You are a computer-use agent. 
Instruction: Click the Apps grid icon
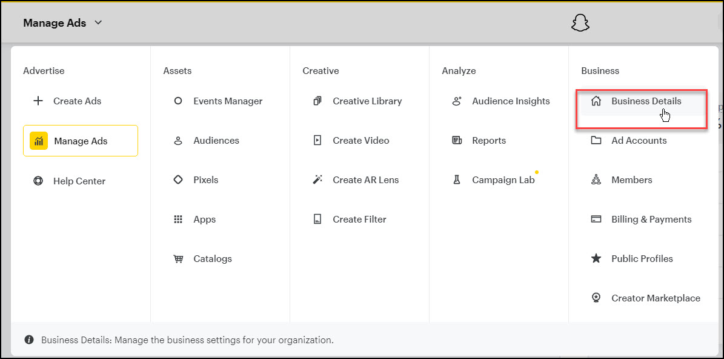[178, 220]
